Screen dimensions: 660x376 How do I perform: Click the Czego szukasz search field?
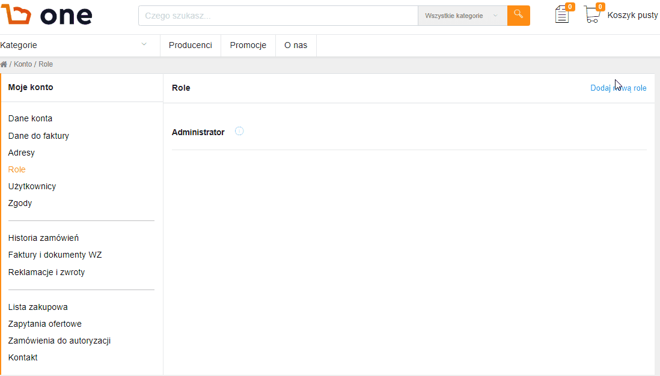[x=278, y=16]
